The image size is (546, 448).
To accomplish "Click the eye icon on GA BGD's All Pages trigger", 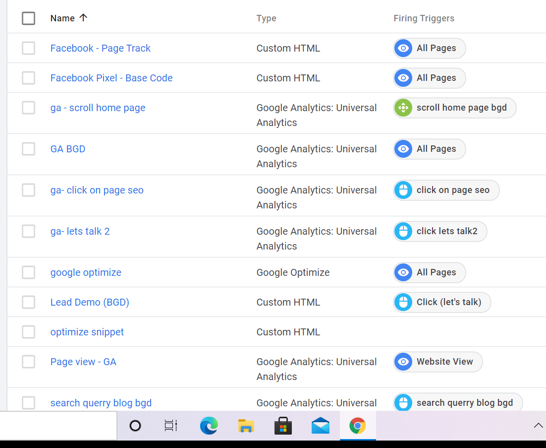I will [x=403, y=149].
